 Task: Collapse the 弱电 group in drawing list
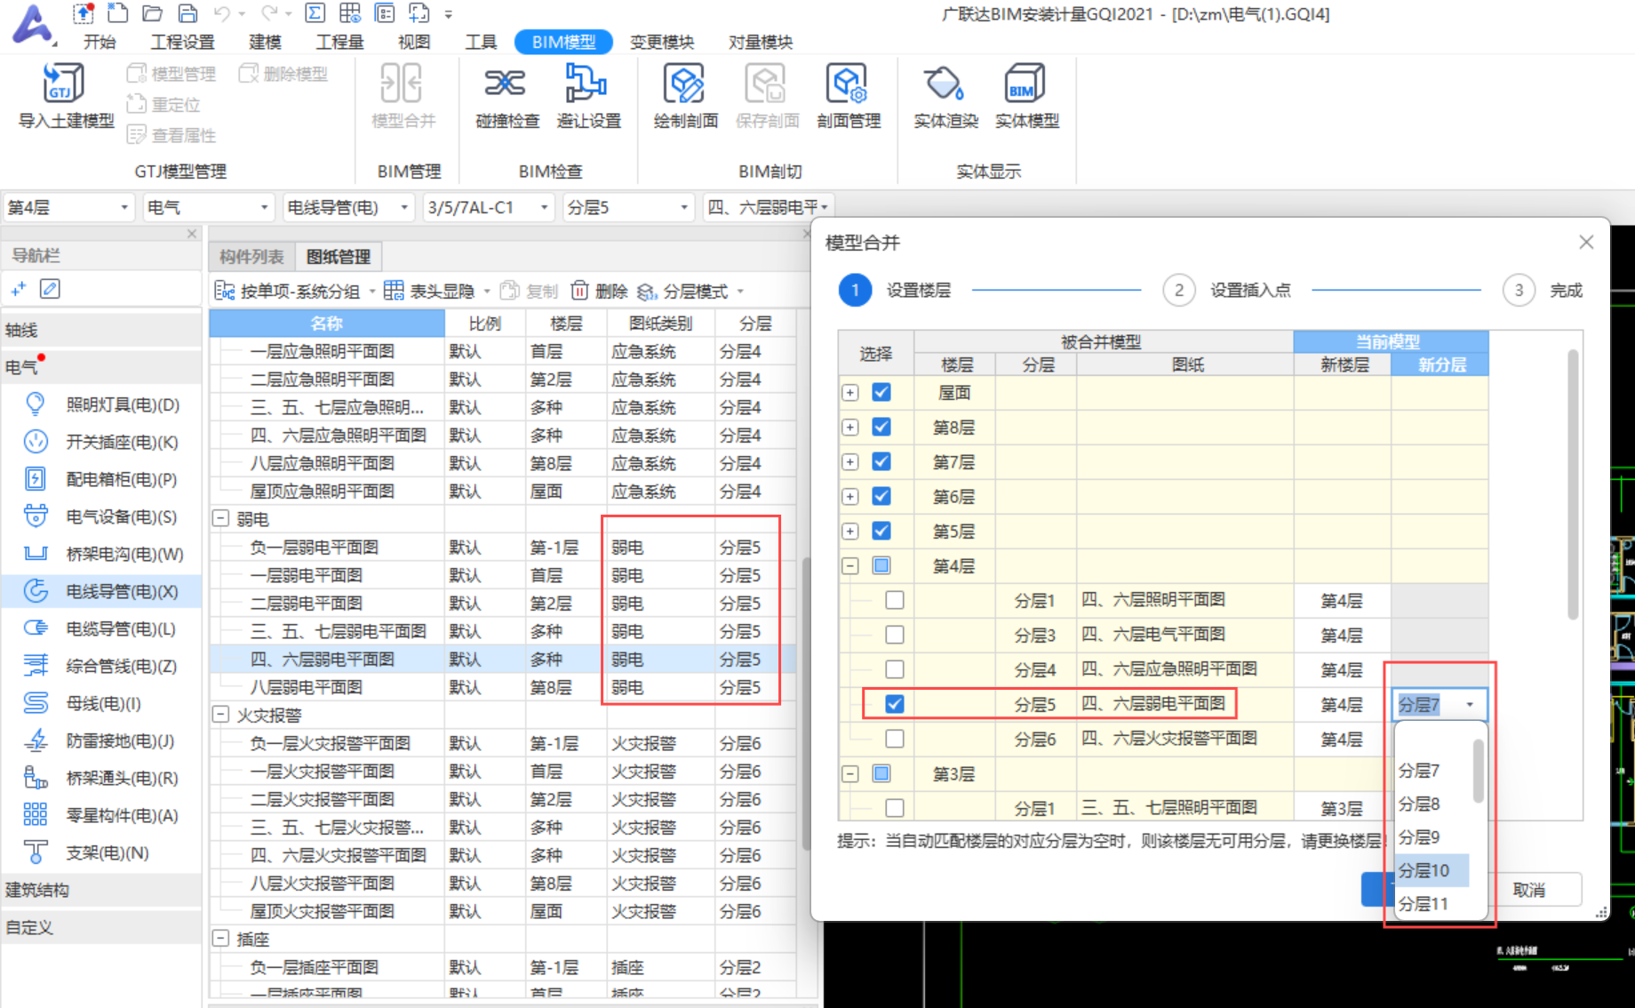click(220, 518)
